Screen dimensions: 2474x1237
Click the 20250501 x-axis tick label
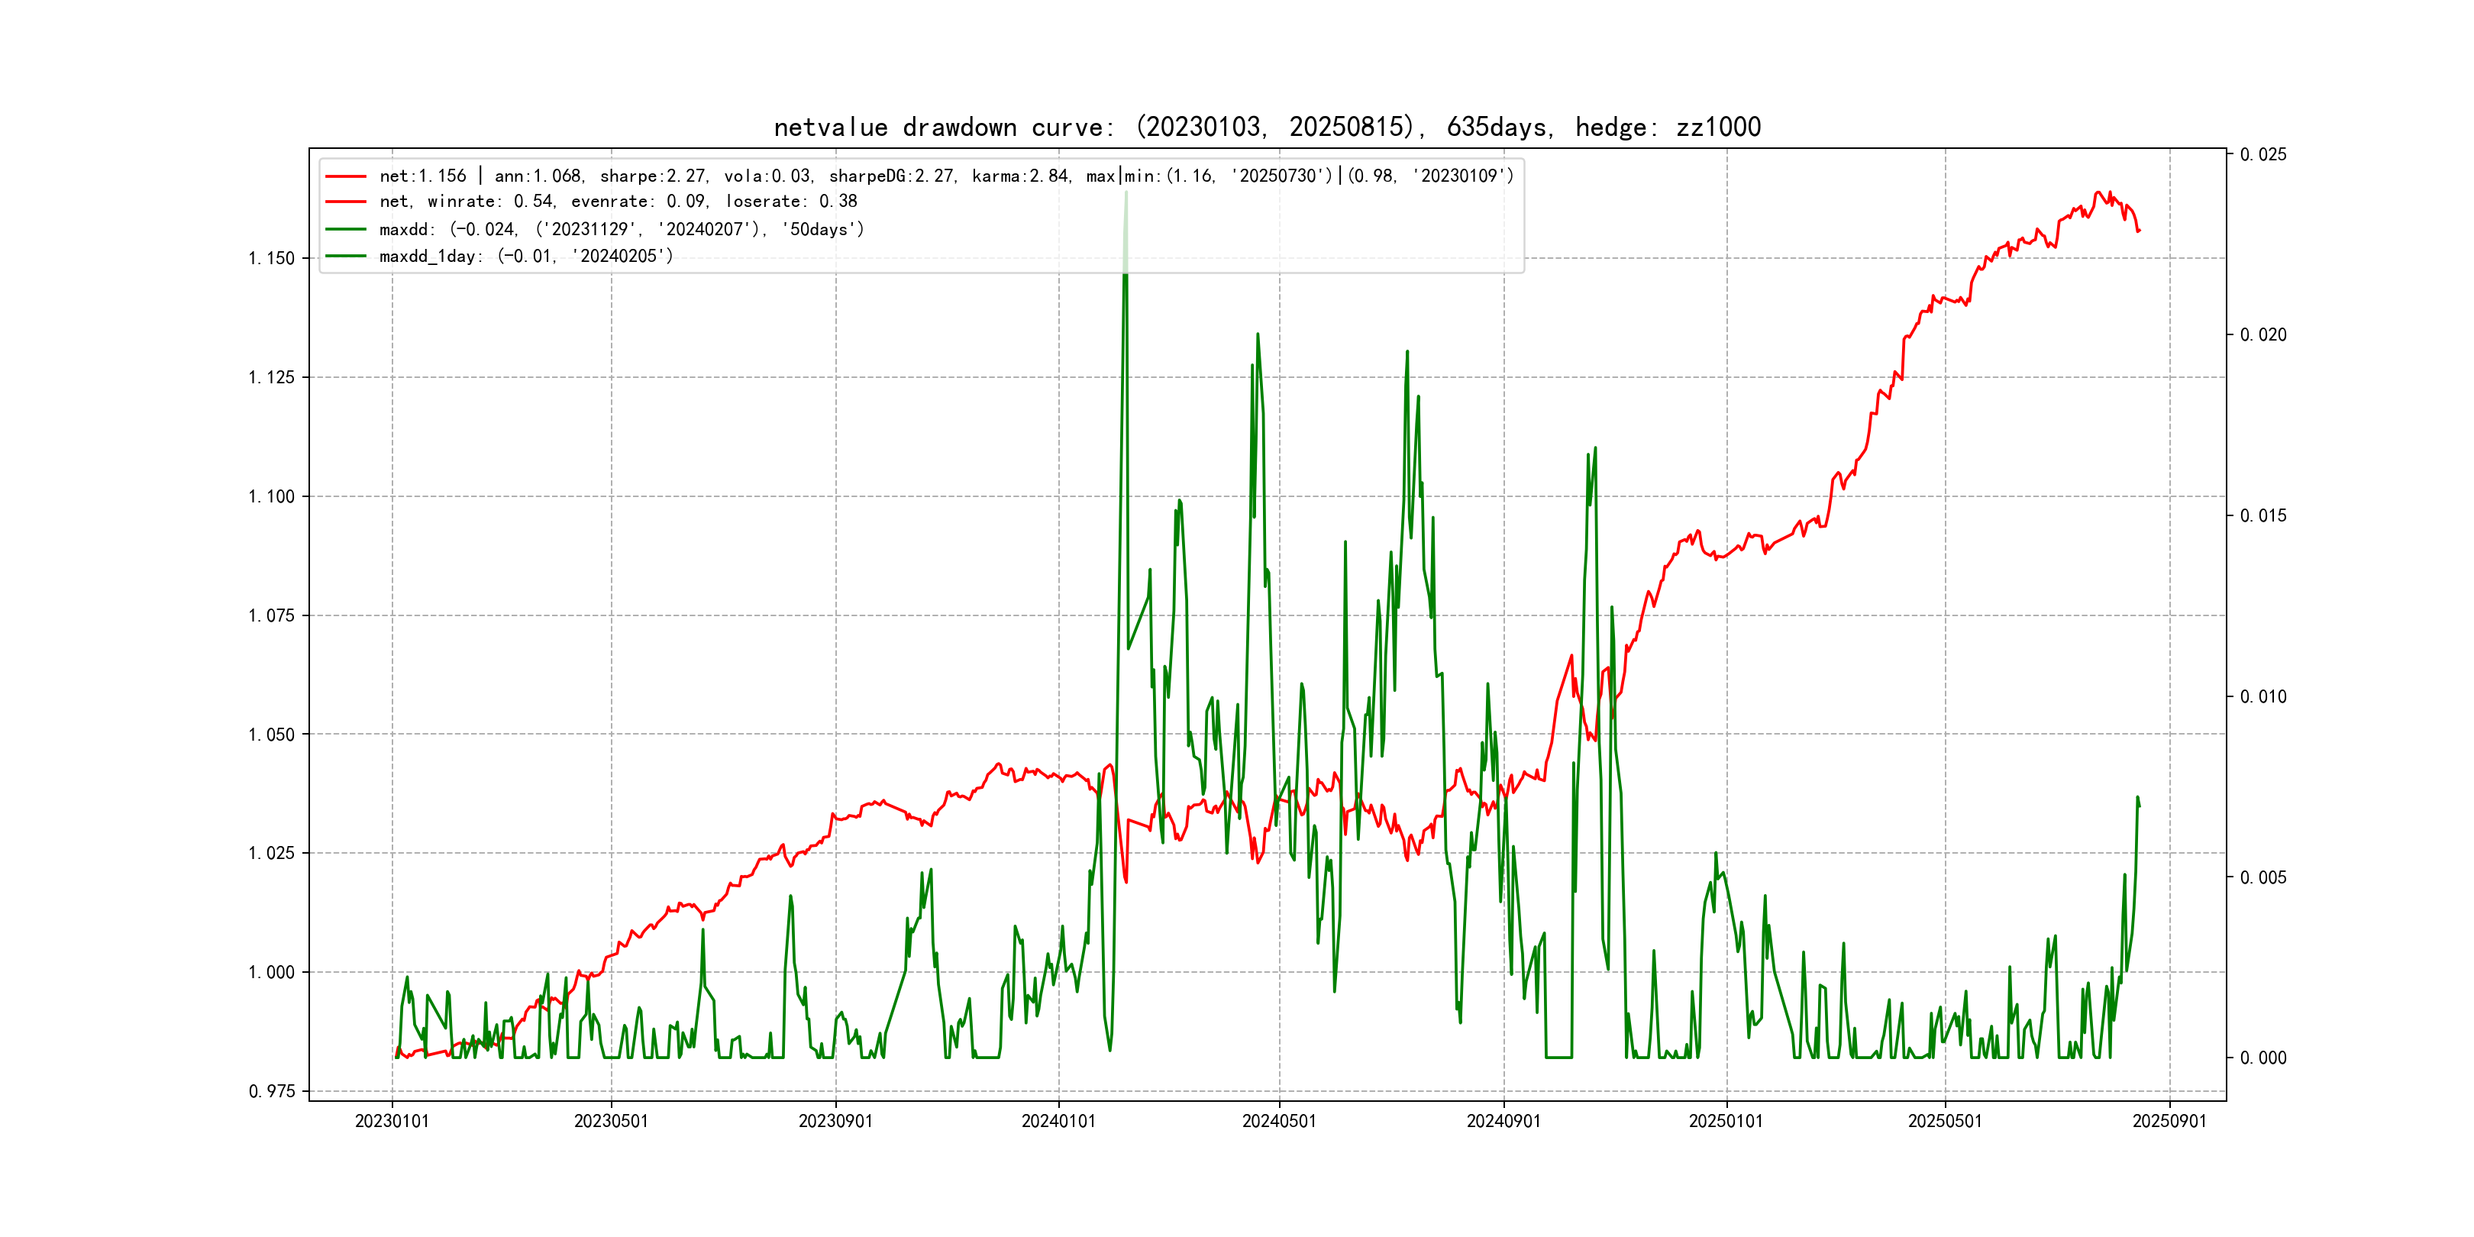tap(1945, 1122)
